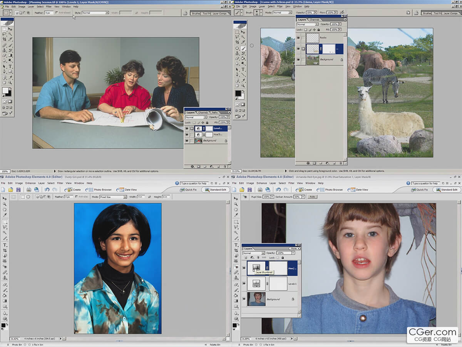Hide the Levels layer in Planning Session
Image resolution: width=462 pixels, height=347 pixels.
187,128
